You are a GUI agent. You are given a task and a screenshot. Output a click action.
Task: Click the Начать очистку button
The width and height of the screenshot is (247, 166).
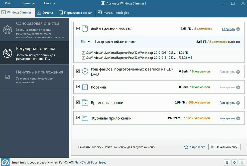(x=224, y=147)
